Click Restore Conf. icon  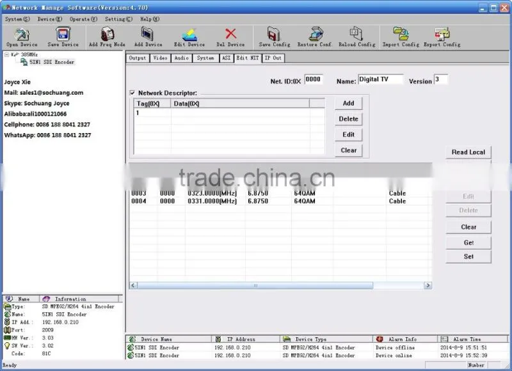click(316, 34)
